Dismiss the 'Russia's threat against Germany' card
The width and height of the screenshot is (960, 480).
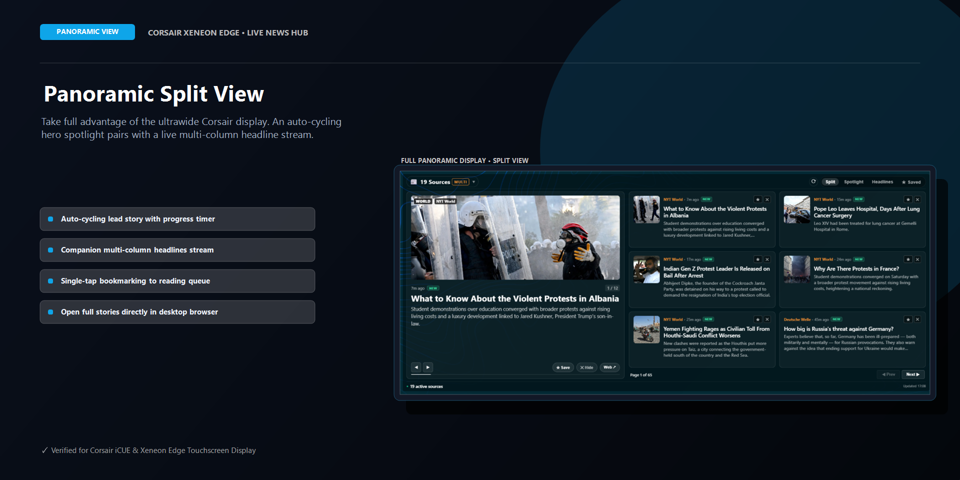point(917,319)
